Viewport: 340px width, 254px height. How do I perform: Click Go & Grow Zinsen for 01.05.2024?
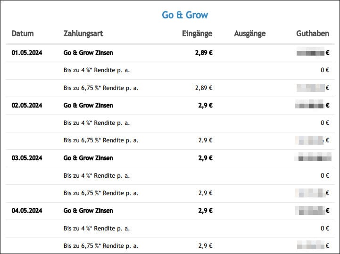click(x=88, y=53)
